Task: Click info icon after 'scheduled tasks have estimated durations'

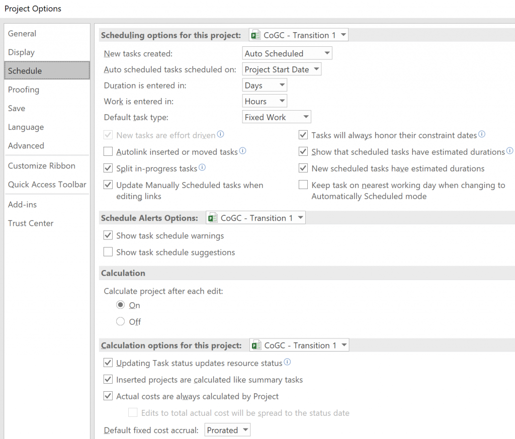Action: pyautogui.click(x=510, y=151)
